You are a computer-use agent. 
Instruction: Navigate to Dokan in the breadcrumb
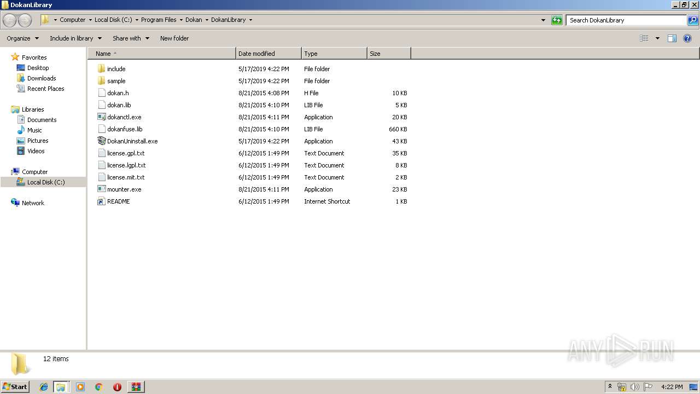194,20
